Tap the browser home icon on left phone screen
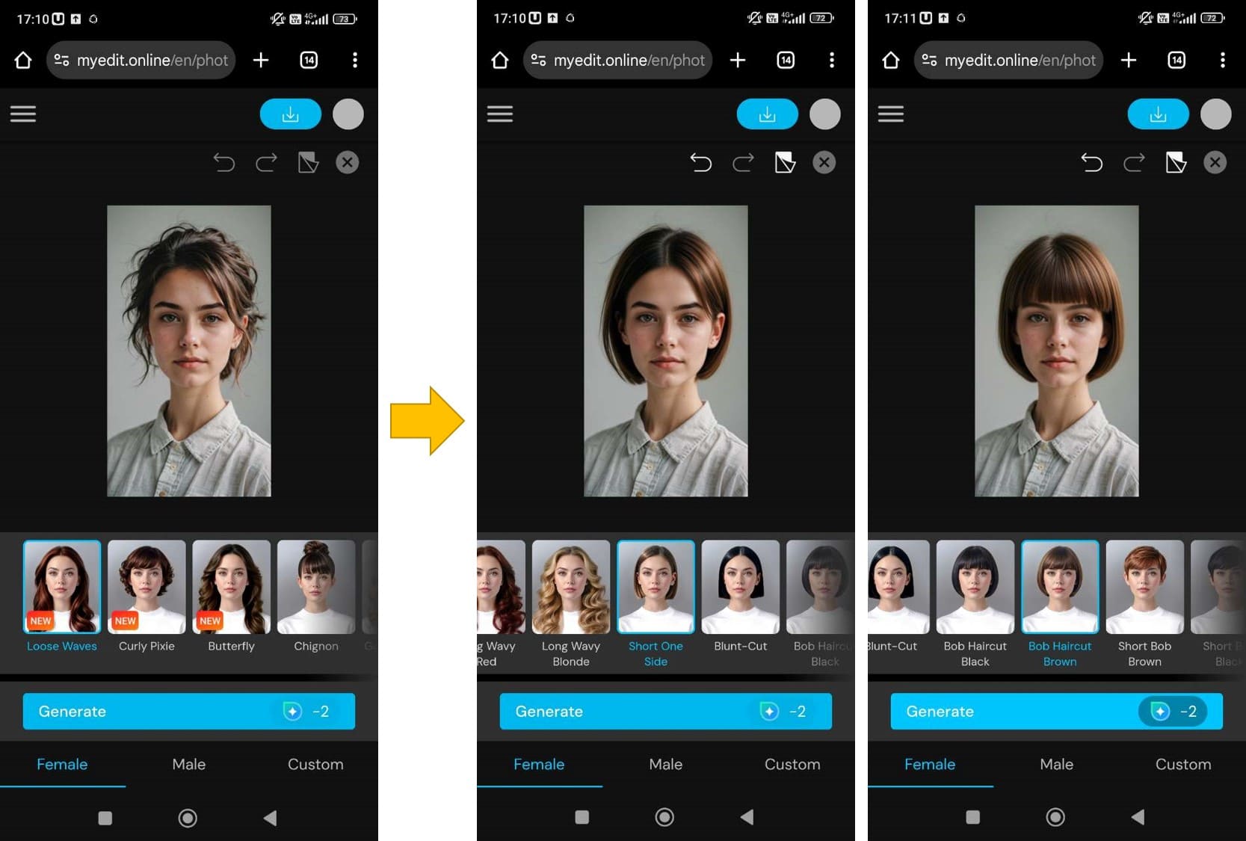The width and height of the screenshot is (1246, 841). pyautogui.click(x=23, y=60)
